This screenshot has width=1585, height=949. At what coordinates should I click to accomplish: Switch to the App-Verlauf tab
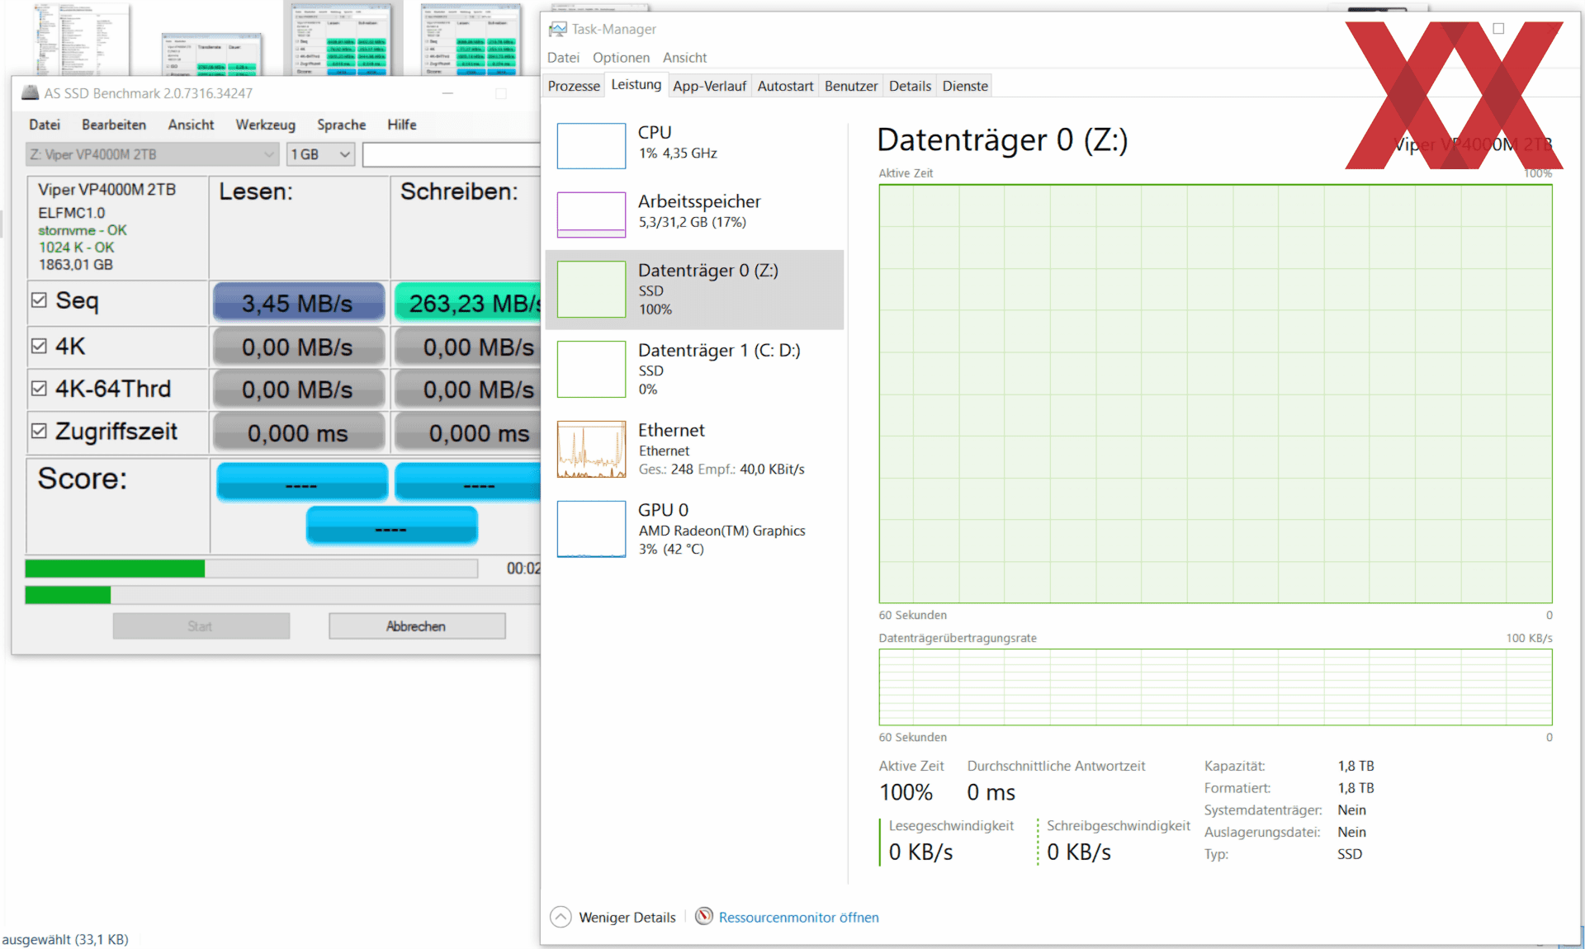pyautogui.click(x=709, y=86)
